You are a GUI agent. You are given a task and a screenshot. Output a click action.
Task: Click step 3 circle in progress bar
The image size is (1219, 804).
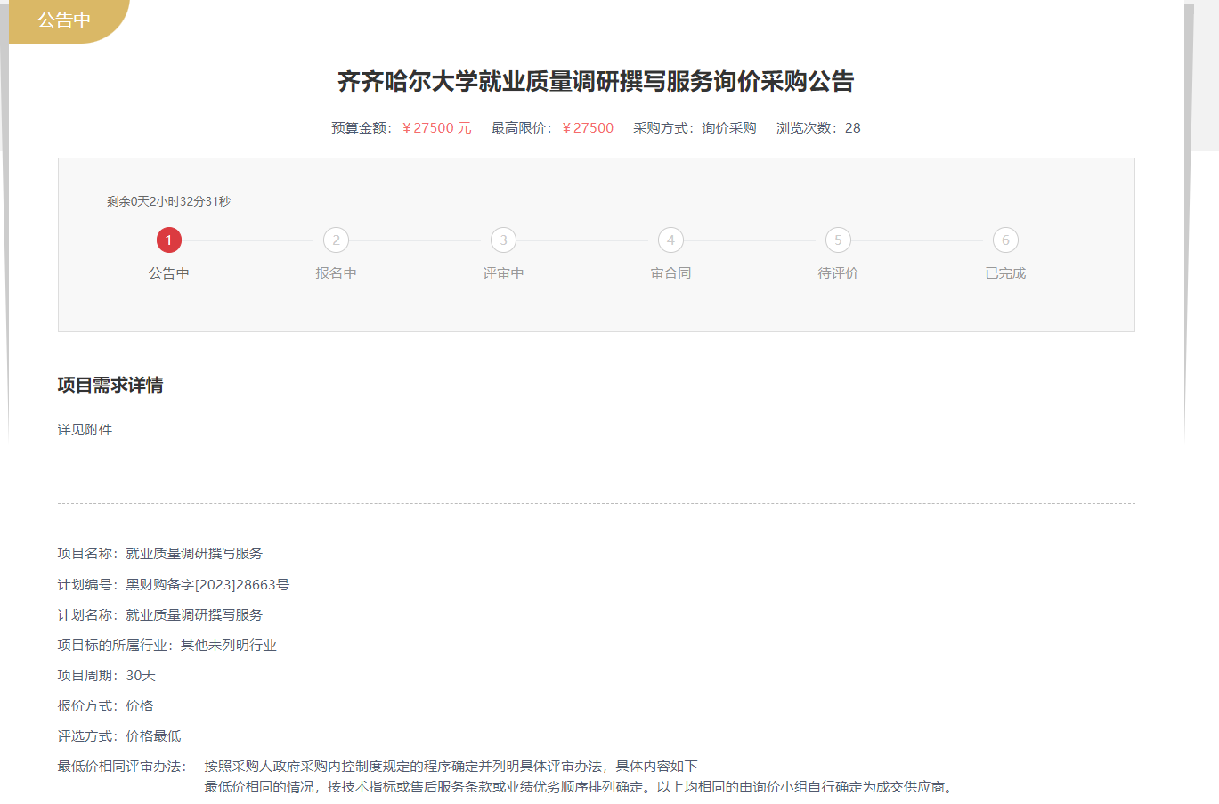pos(503,240)
